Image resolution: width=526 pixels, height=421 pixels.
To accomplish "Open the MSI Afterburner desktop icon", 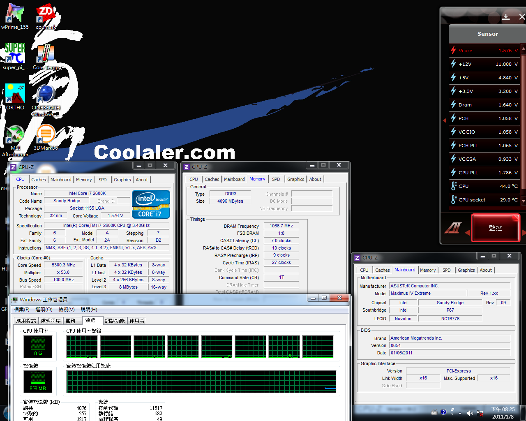I will [x=15, y=141].
